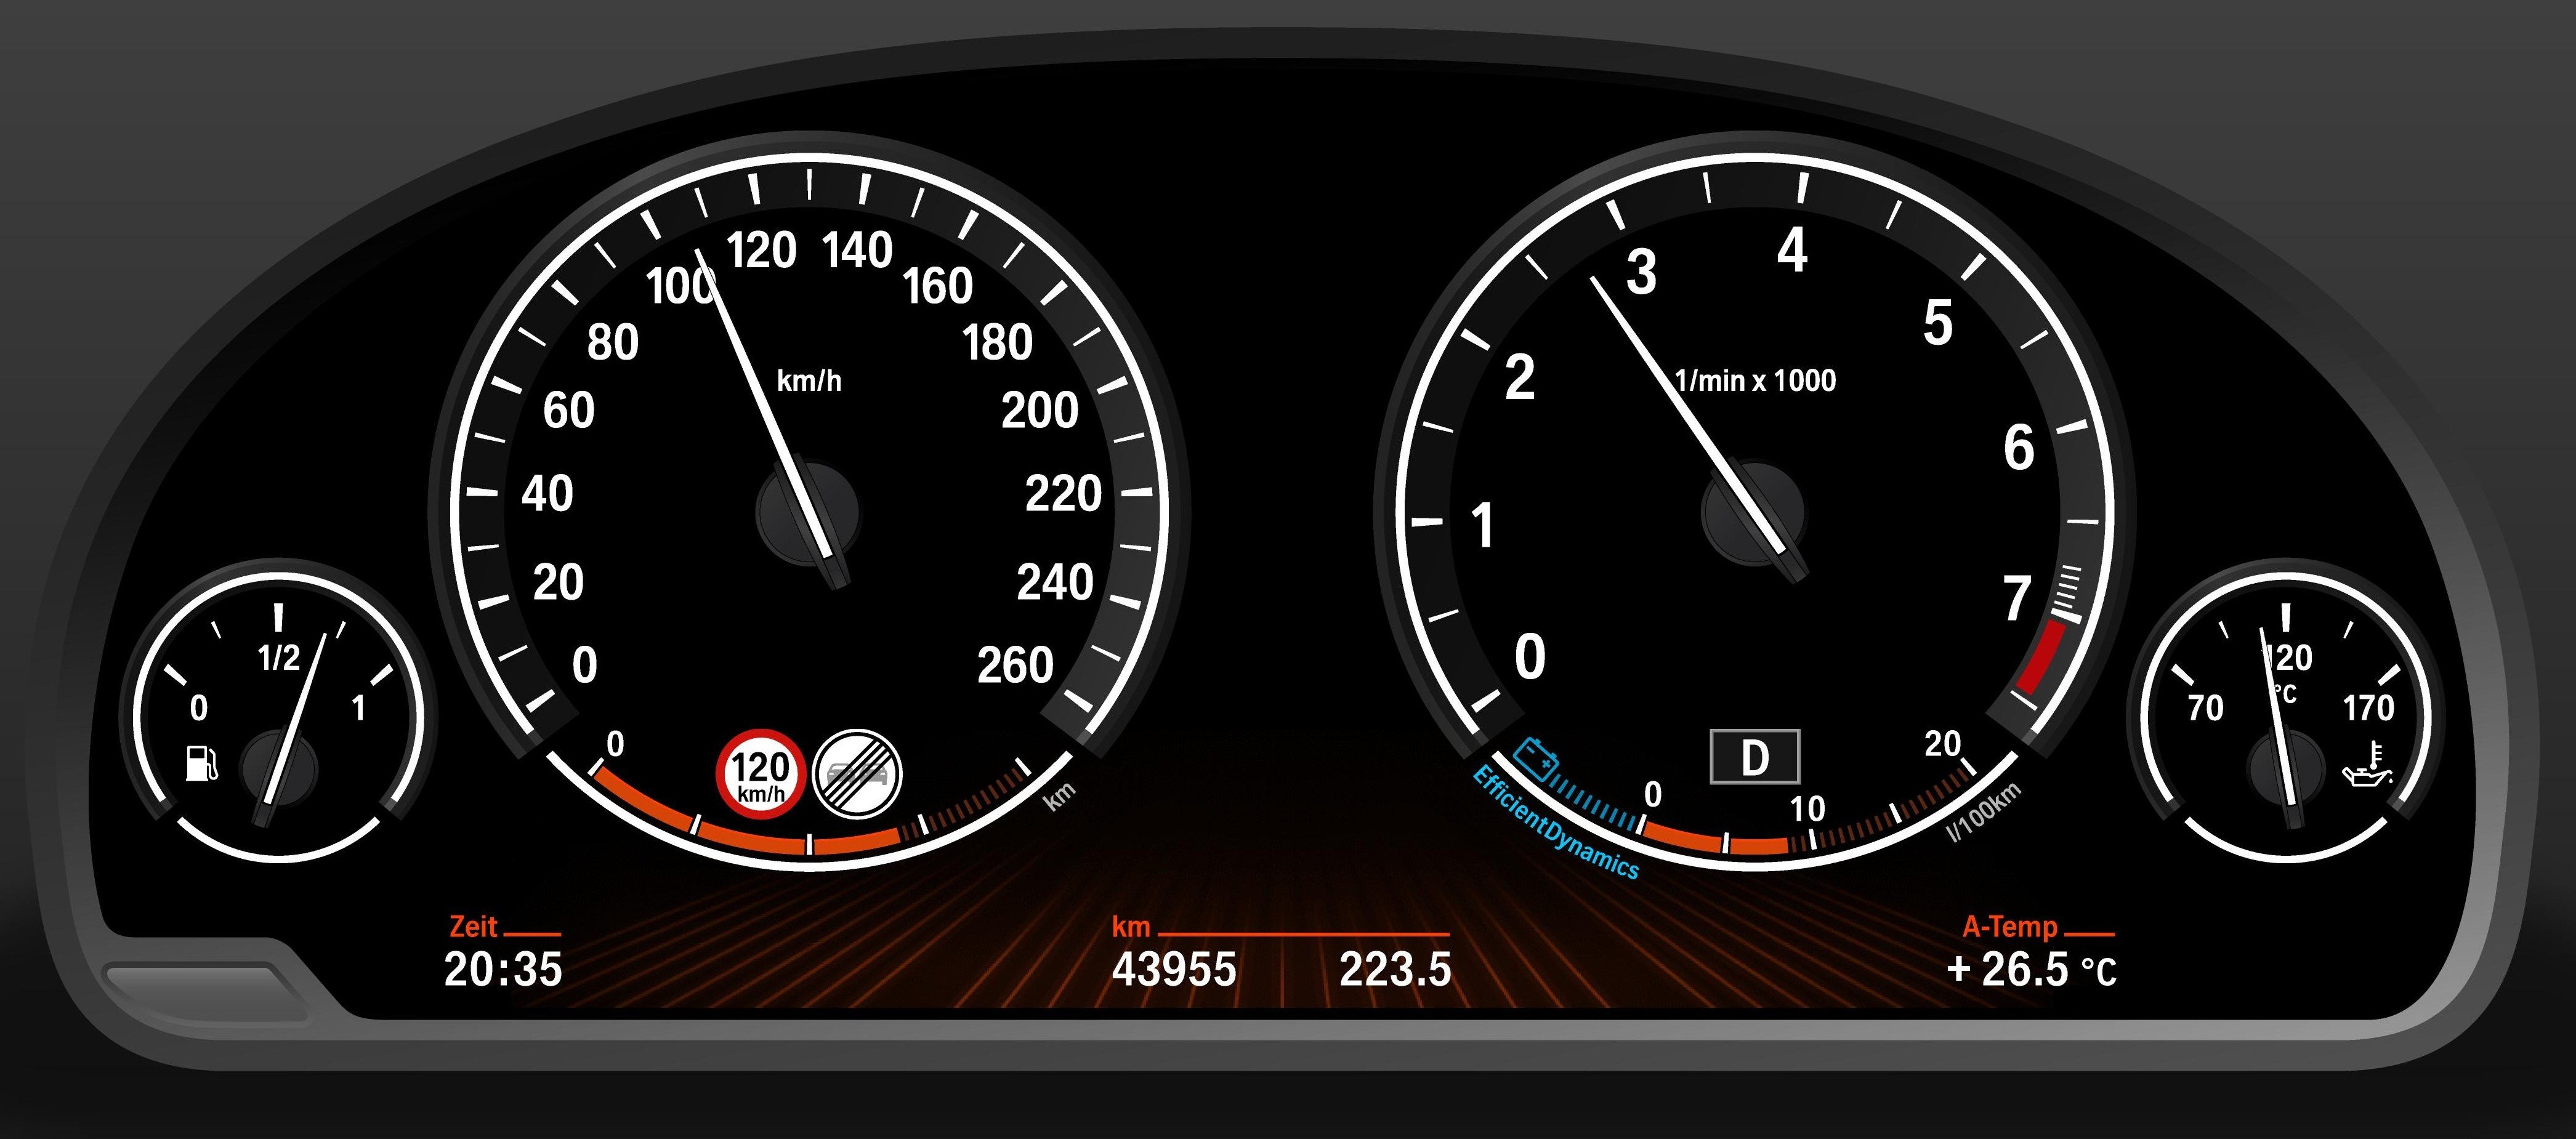Click the 260 mark on speedometer
Screen dimensions: 2576x1139
click(1015, 665)
